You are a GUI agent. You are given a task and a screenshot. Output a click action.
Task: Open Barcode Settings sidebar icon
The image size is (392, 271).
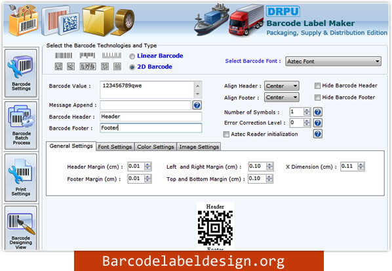21,73
